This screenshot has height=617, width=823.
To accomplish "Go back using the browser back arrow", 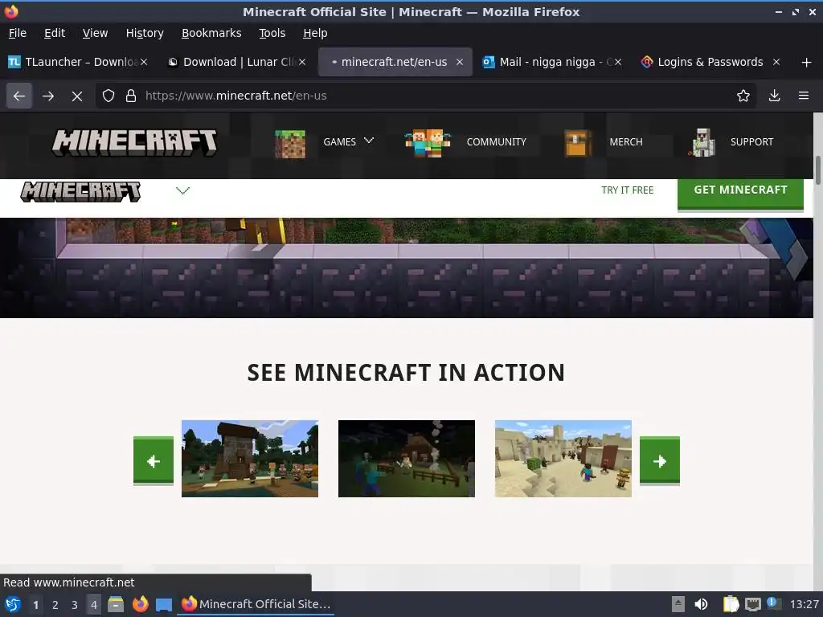I will pyautogui.click(x=19, y=96).
